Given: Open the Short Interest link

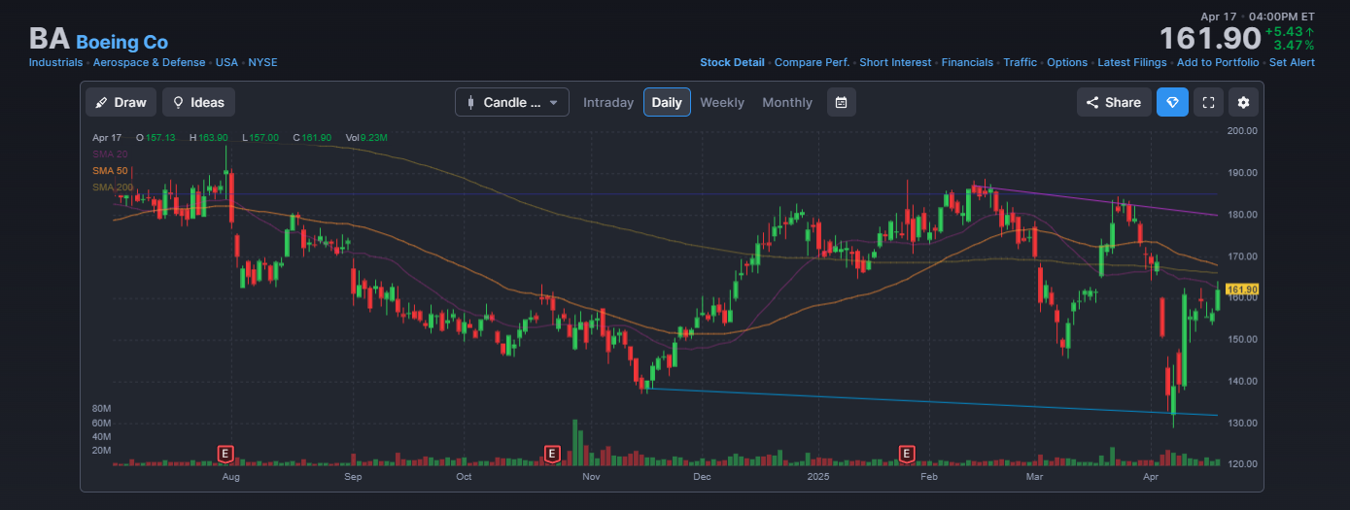Looking at the screenshot, I should pos(895,62).
